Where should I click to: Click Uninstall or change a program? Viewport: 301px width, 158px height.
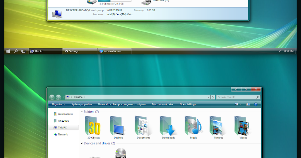coord(115,104)
